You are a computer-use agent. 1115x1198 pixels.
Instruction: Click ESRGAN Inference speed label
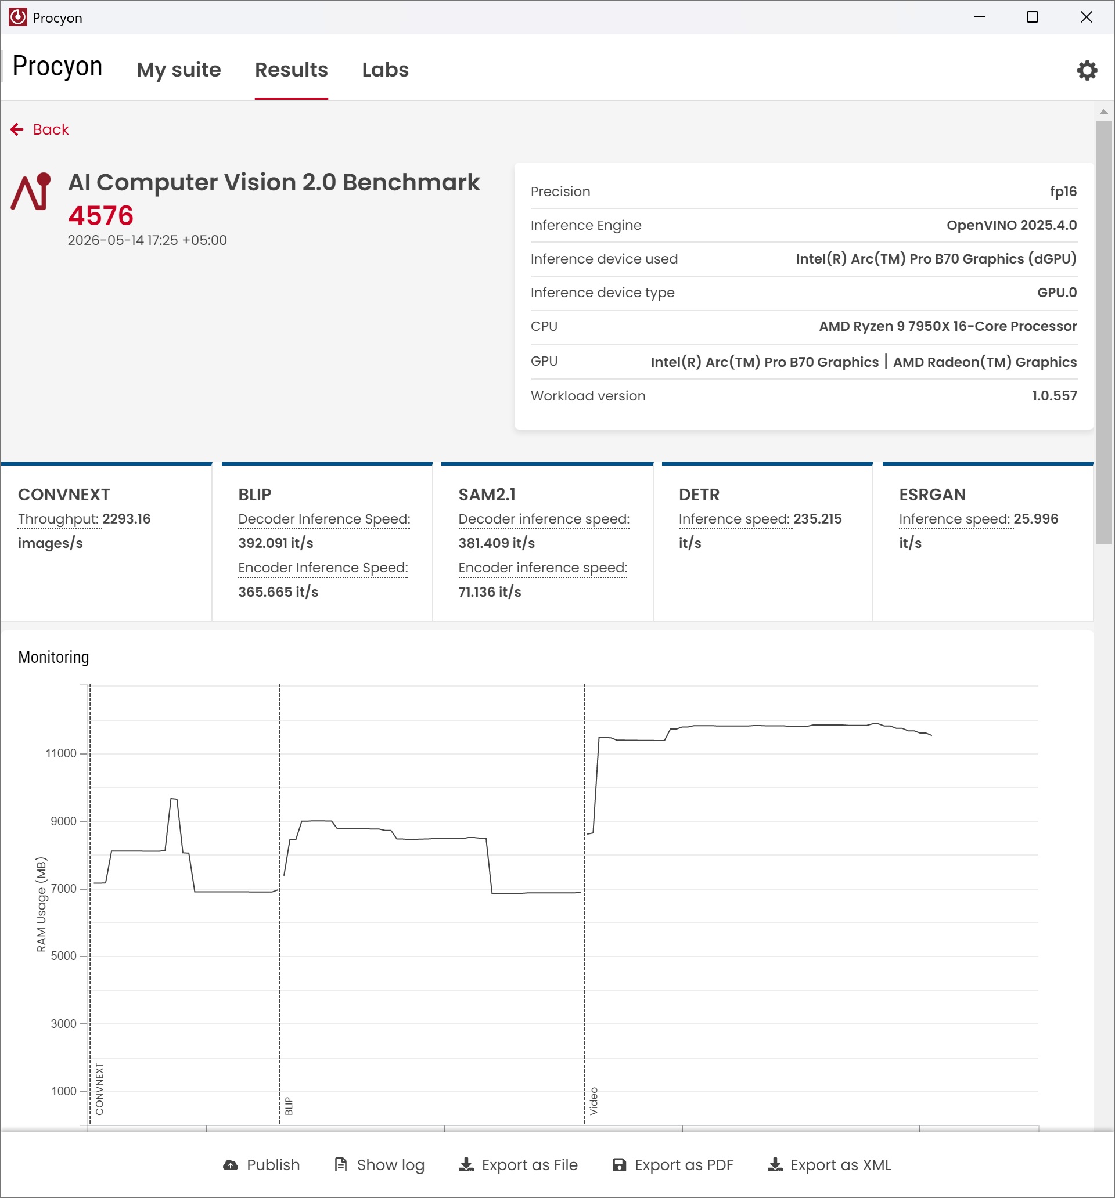(x=954, y=519)
